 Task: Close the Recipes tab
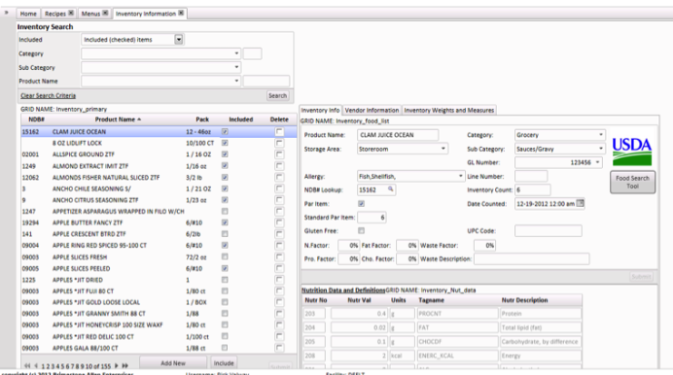(x=71, y=13)
